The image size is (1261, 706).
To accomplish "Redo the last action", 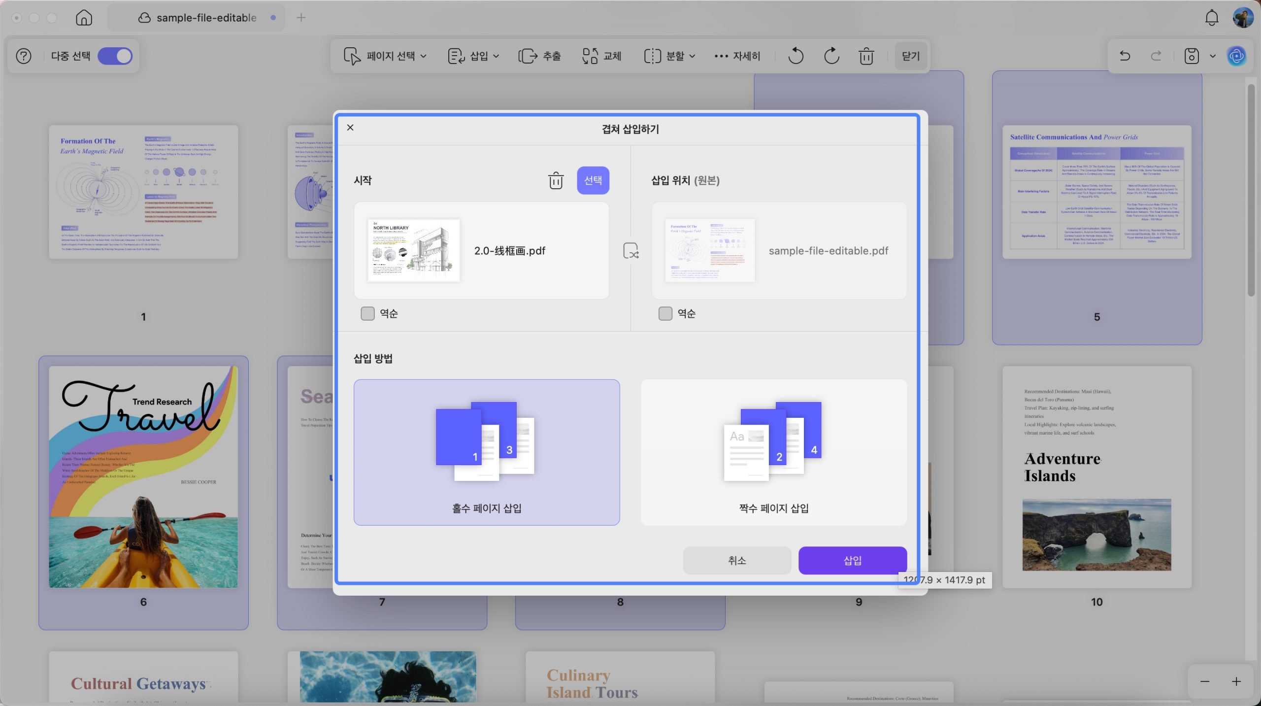I will [1156, 56].
